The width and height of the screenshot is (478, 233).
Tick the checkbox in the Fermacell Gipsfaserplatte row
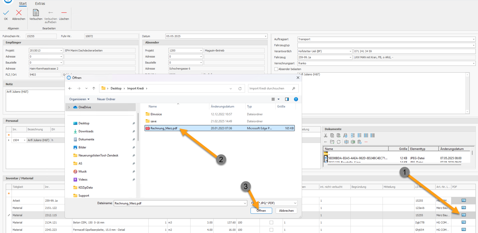click(271, 230)
